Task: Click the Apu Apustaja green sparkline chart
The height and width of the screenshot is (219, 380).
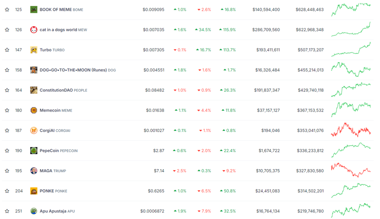Action: (351, 209)
